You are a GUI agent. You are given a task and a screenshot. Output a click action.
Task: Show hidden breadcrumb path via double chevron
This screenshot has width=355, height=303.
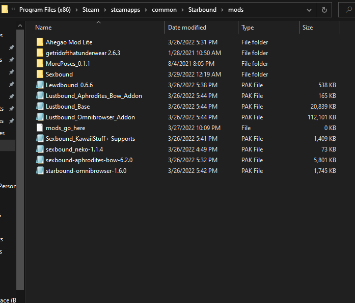[13, 9]
